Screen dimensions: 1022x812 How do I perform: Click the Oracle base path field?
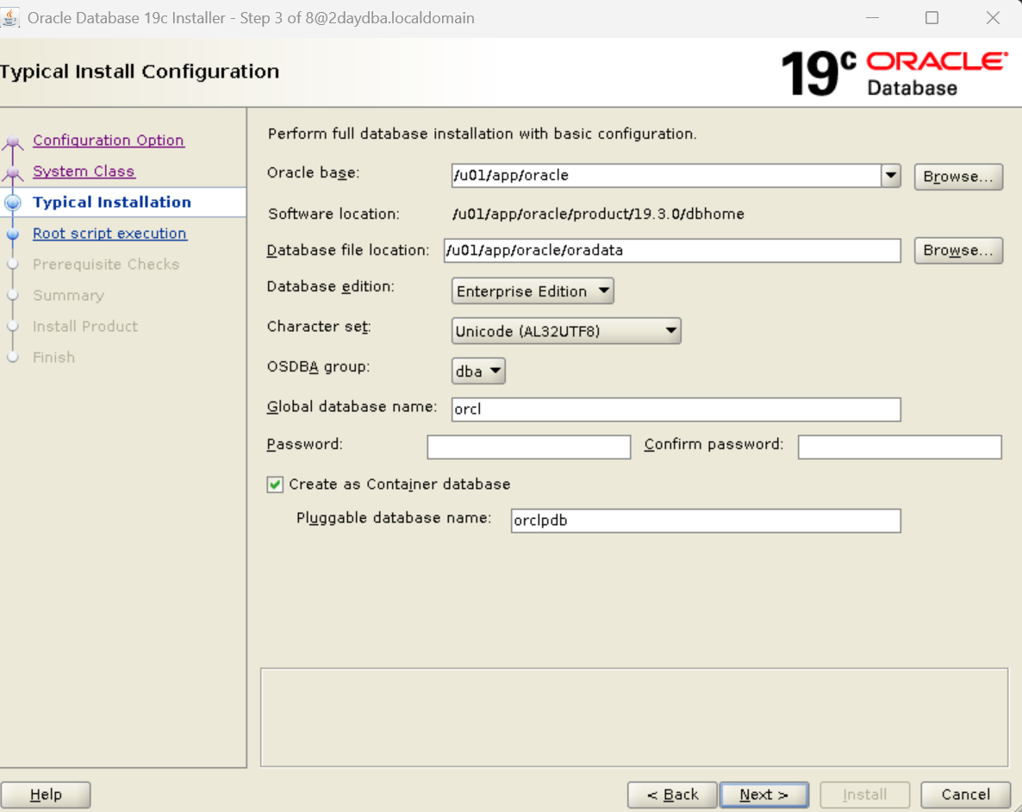(666, 176)
